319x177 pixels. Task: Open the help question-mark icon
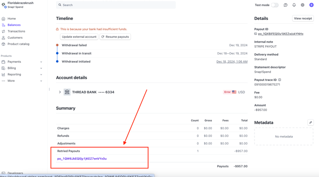(x=286, y=5)
